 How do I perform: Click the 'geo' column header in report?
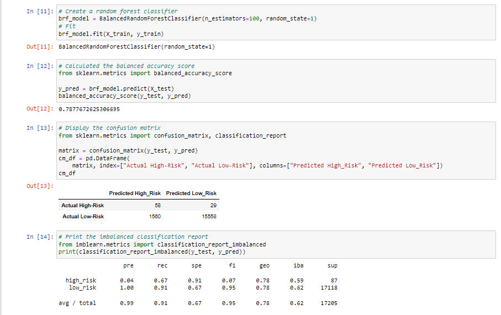265,265
